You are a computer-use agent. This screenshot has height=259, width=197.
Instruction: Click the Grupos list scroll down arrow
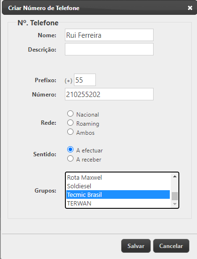(x=175, y=204)
